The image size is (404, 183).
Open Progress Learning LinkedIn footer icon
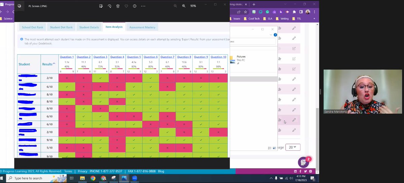point(295,171)
